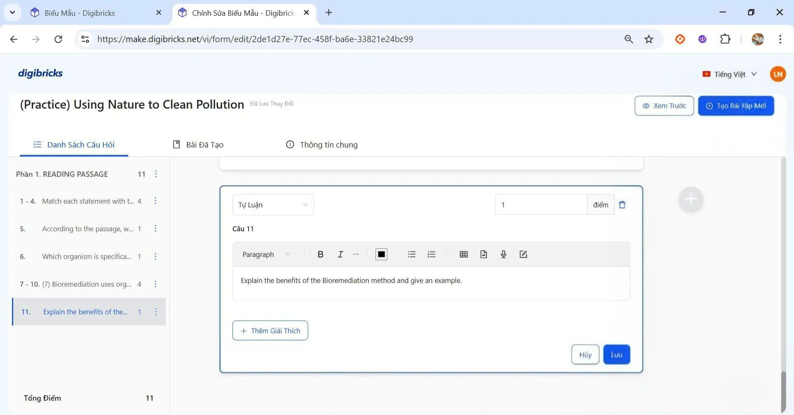Show more formatting options ellipsis
The width and height of the screenshot is (794, 415).
[x=356, y=254]
